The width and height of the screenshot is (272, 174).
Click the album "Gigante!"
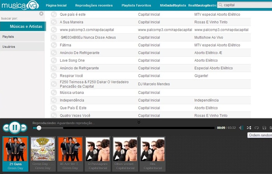(x=201, y=76)
